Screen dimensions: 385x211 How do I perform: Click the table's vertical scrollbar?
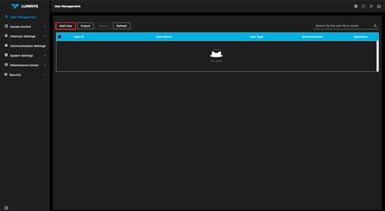coord(377,56)
